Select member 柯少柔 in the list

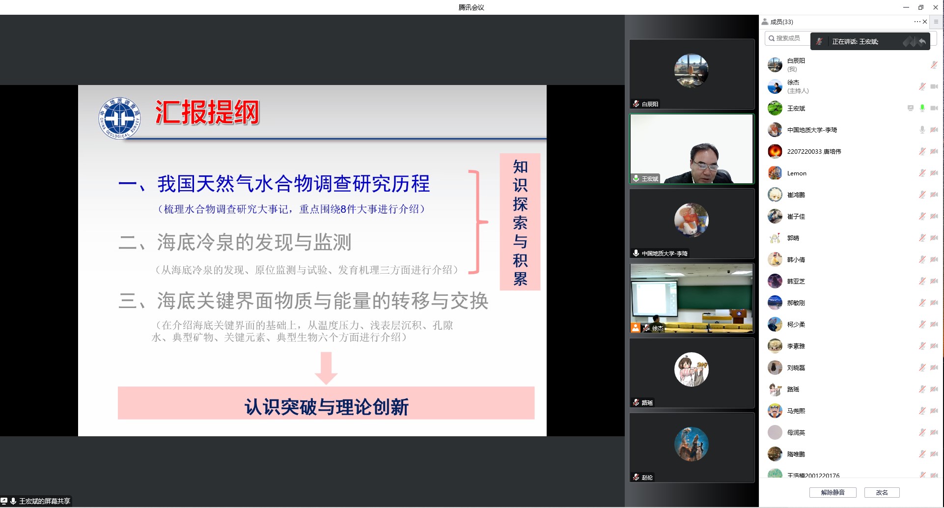[852, 324]
